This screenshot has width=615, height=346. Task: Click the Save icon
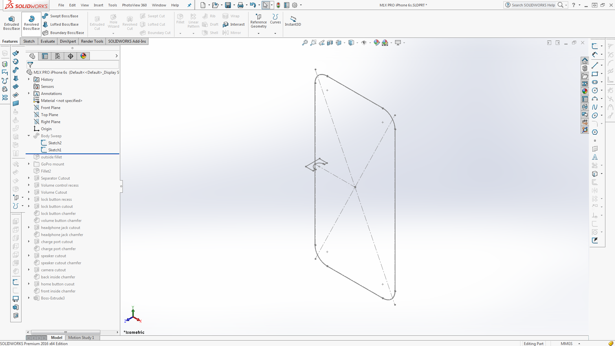tap(228, 5)
